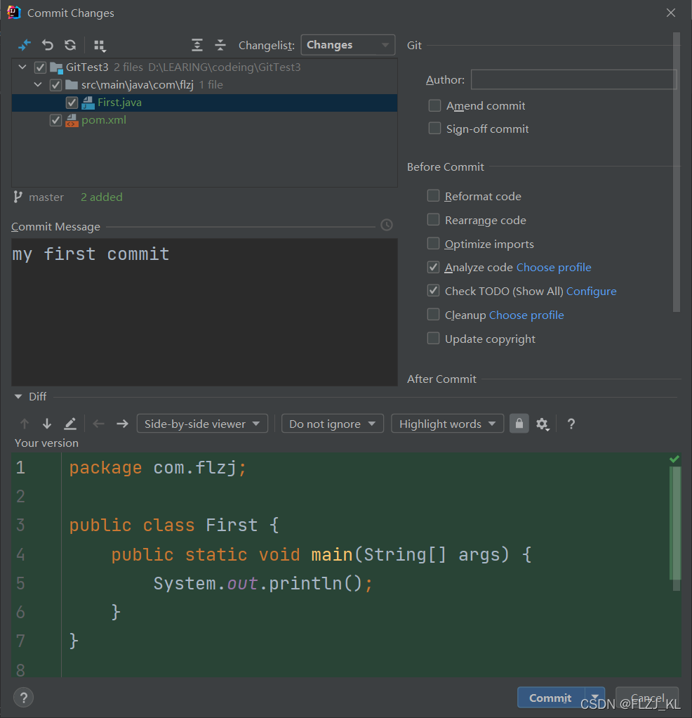Click the diff help question mark
Image resolution: width=692 pixels, height=718 pixels.
pyautogui.click(x=571, y=424)
